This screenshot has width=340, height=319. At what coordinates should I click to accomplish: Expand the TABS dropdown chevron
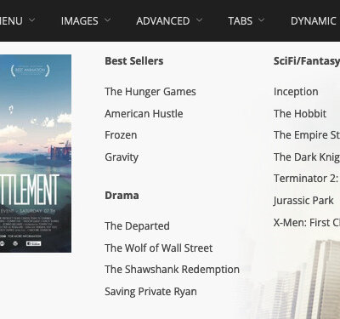[x=261, y=20]
